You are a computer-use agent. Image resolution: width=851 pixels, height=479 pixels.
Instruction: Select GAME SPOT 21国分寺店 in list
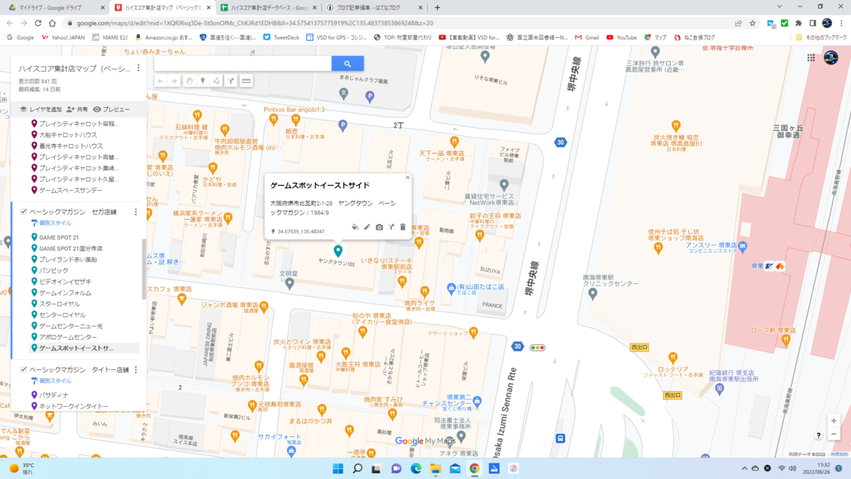[x=70, y=248]
